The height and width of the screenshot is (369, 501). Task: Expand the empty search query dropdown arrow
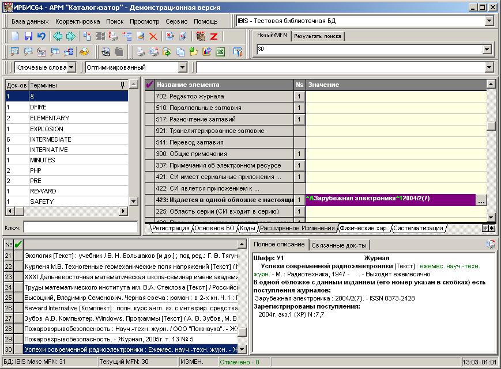coord(489,67)
